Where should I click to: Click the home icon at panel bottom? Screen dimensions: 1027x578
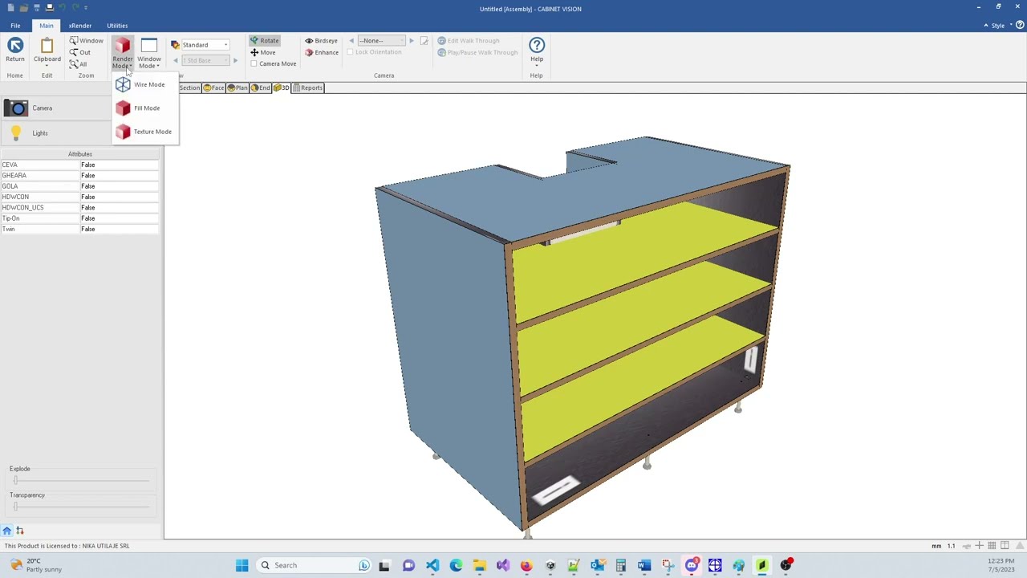[6, 531]
